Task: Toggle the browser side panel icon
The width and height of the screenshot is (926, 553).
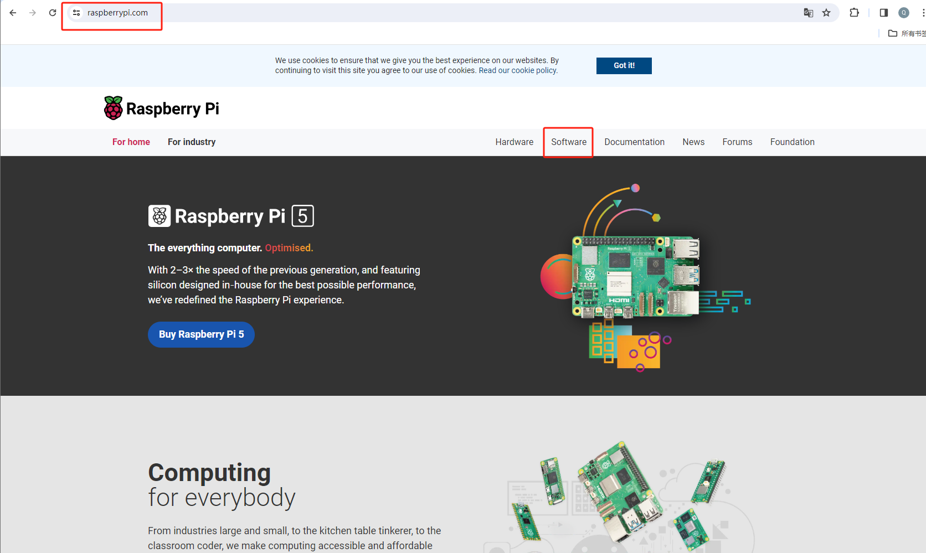Action: (884, 13)
